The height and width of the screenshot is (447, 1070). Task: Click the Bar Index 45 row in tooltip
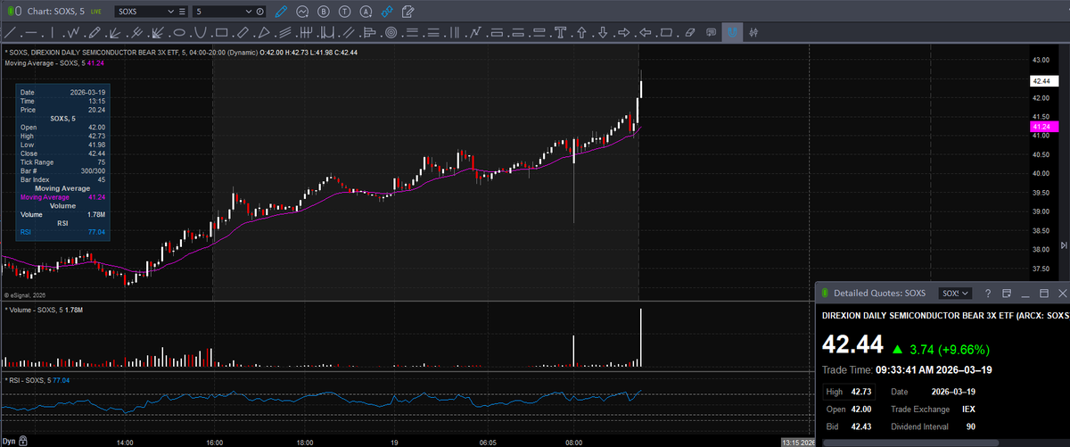(62, 179)
